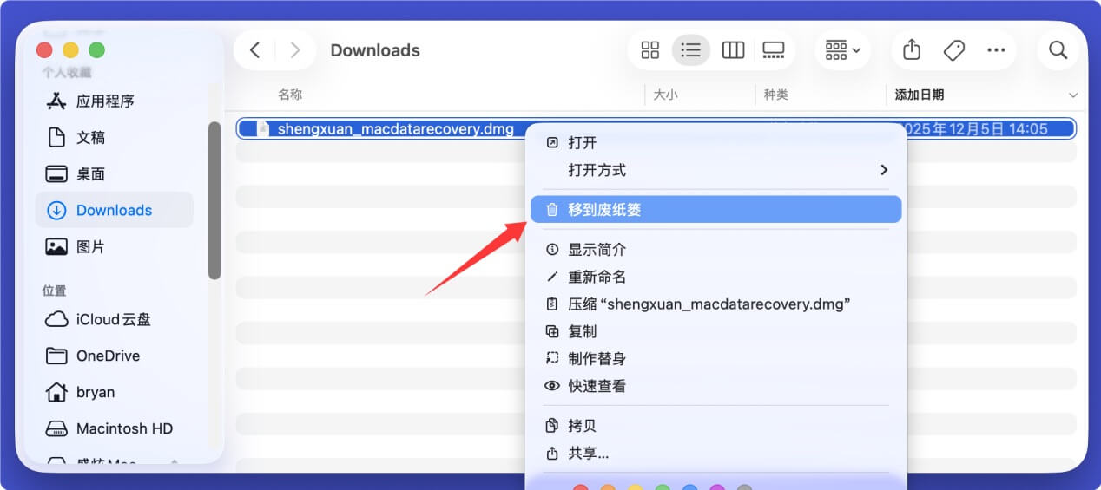
Task: Click the 名称 column header
Action: point(290,95)
